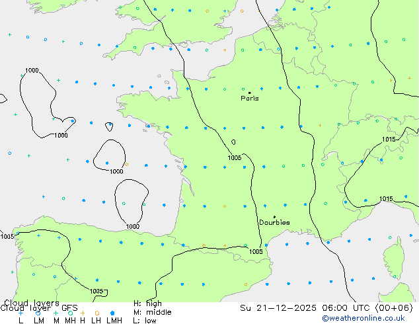Image resolution: width=419 pixels, height=324 pixels.
Task: Click the 'M: middle' legend text
Action: (152, 312)
